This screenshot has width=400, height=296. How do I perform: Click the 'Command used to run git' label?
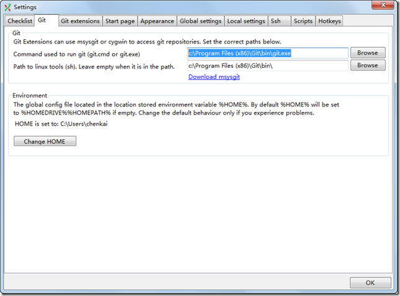[76, 54]
